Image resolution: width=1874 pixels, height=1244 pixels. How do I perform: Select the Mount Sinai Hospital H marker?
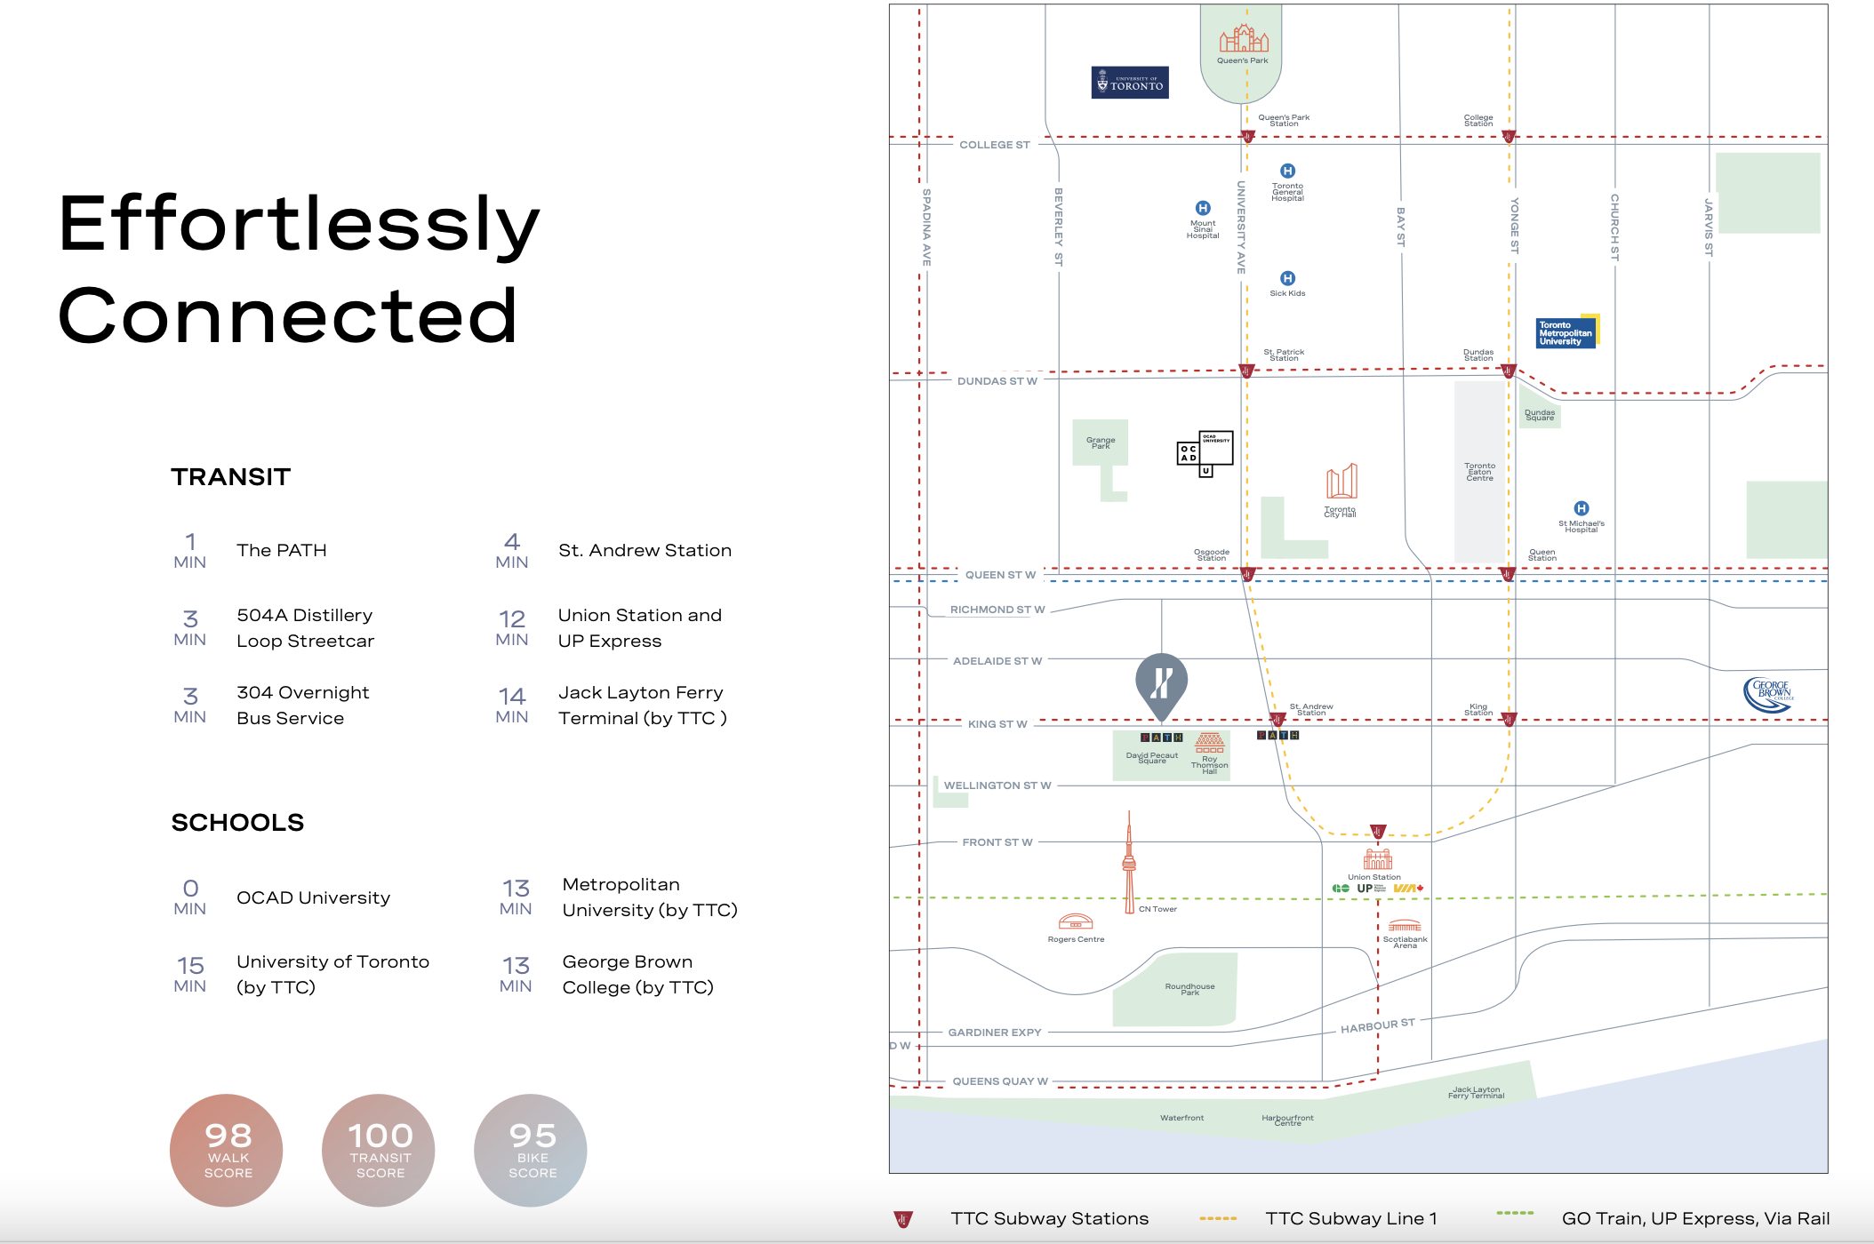click(x=1203, y=208)
